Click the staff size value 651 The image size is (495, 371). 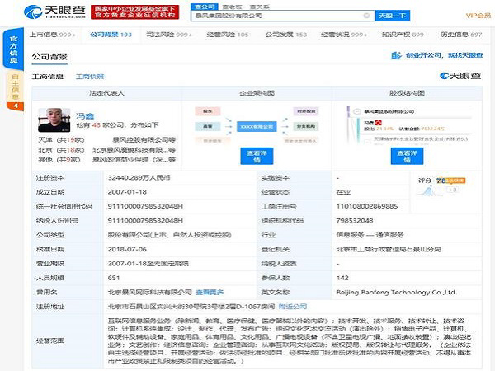tap(114, 278)
